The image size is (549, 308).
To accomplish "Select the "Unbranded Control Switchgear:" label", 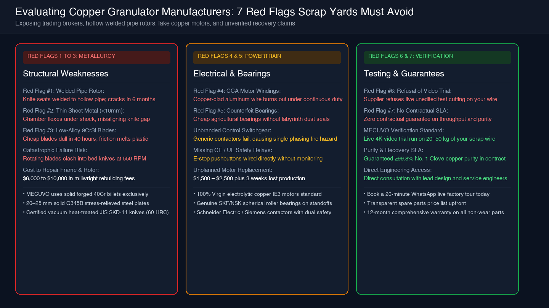I will pos(232,130).
